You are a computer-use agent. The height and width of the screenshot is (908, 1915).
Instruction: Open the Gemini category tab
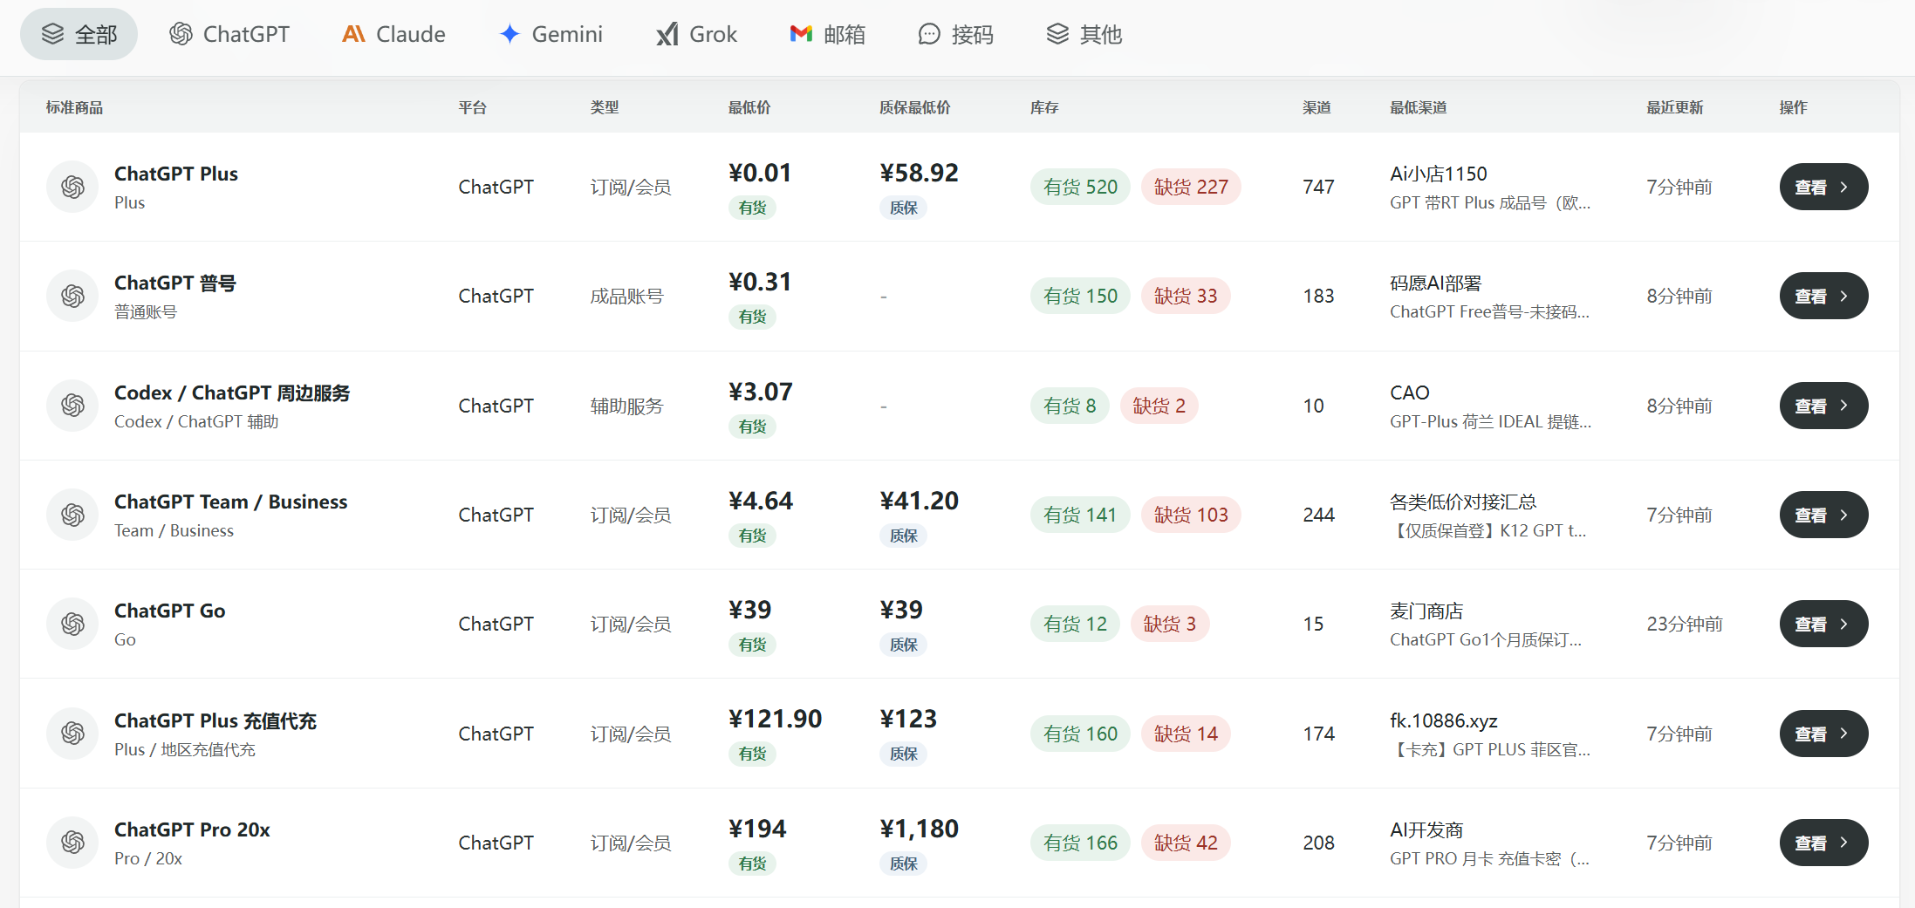(x=551, y=34)
